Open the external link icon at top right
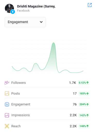This screenshot has height=135, width=95. 90,5
